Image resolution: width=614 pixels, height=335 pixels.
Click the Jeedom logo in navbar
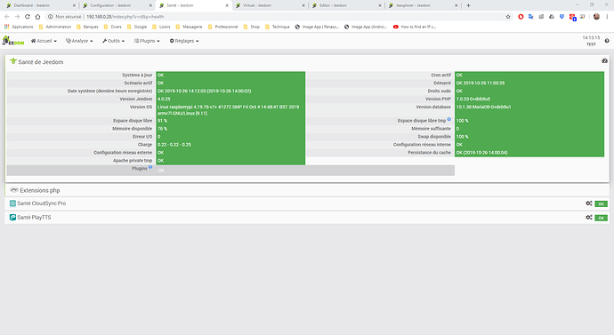click(x=13, y=41)
